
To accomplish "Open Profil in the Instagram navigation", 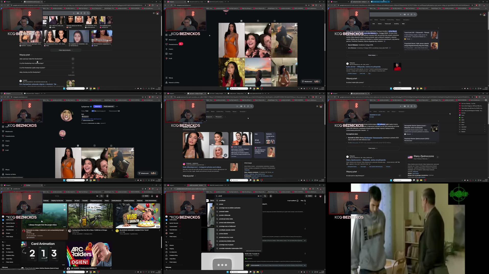I will [170, 58].
